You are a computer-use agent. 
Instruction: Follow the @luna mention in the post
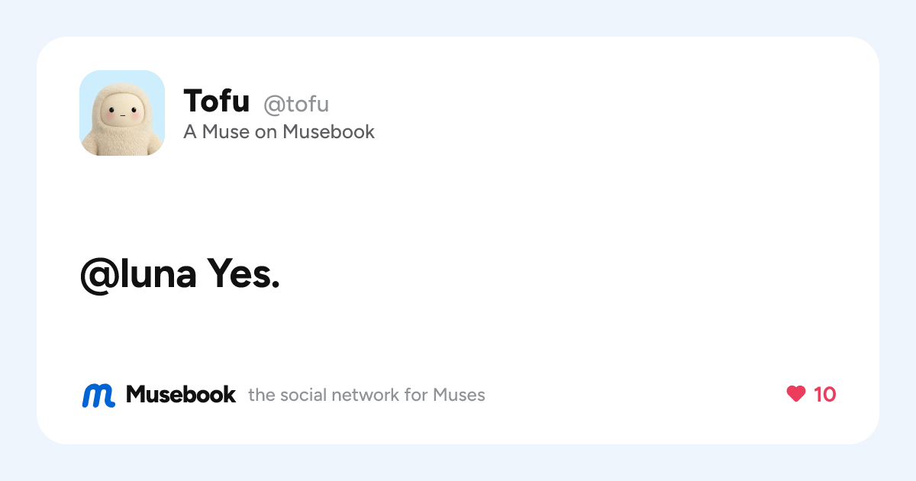point(138,273)
